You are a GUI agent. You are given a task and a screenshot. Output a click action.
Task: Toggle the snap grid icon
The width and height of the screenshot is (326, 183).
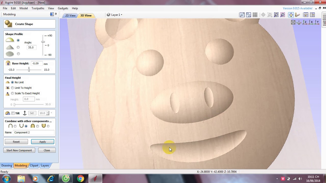pyautogui.click(x=255, y=15)
